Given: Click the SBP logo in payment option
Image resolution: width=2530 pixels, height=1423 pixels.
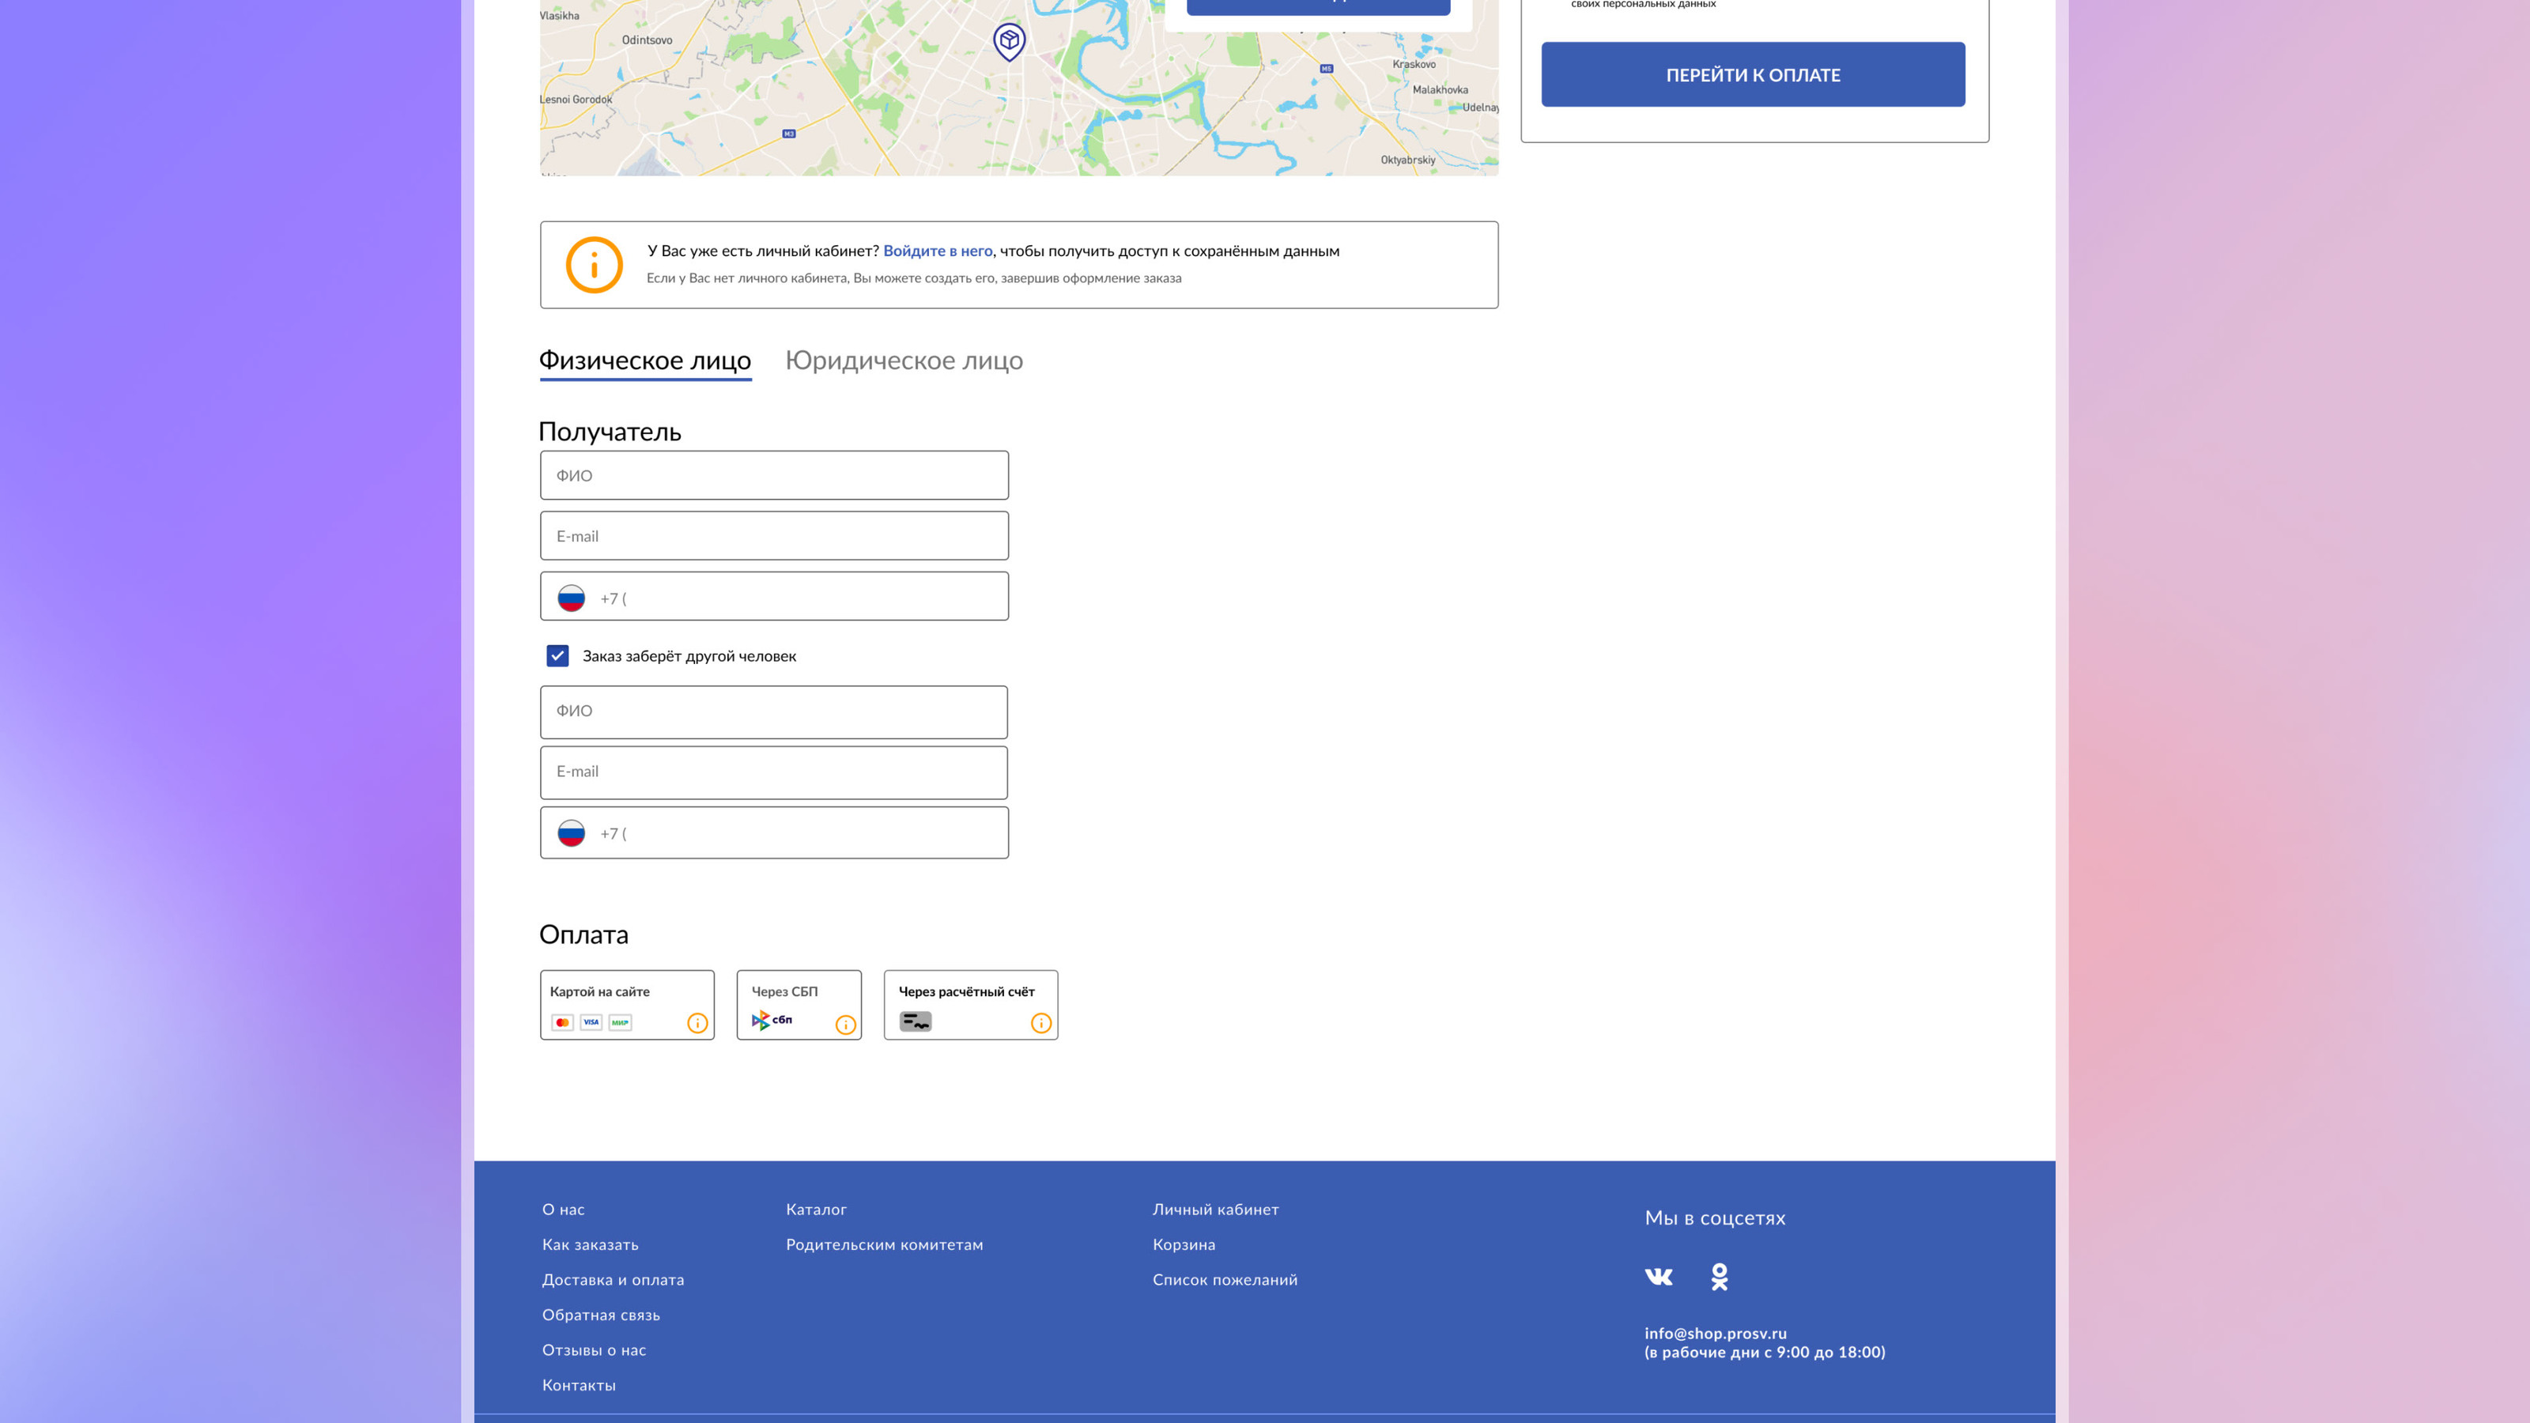Looking at the screenshot, I should [x=771, y=1021].
